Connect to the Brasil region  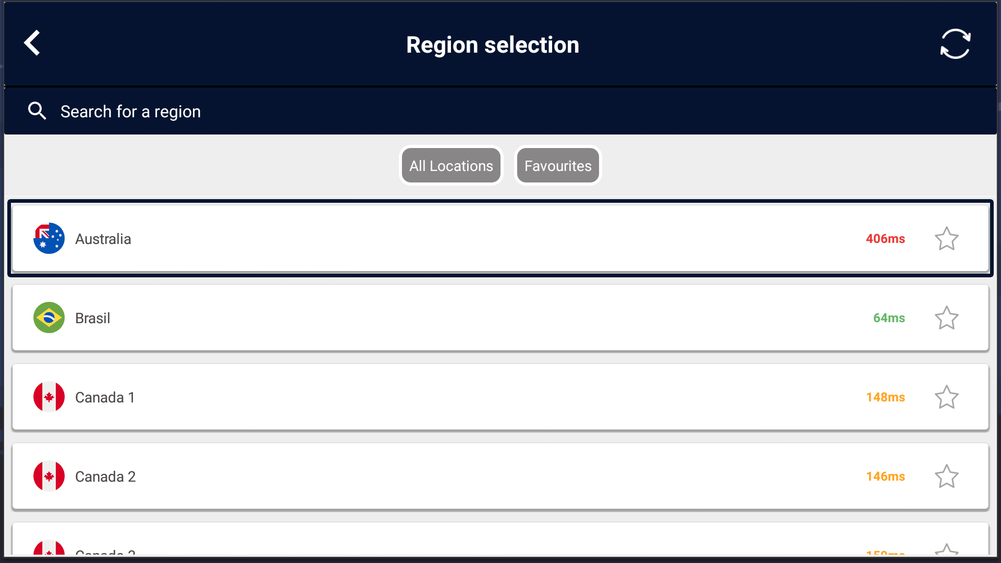point(500,318)
